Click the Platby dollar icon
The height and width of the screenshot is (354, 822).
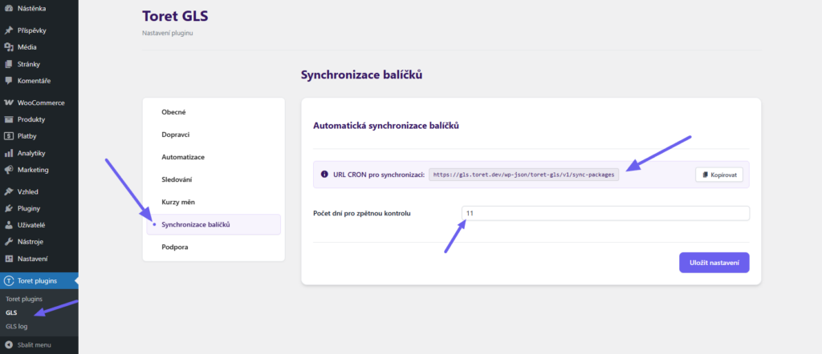tap(8, 136)
